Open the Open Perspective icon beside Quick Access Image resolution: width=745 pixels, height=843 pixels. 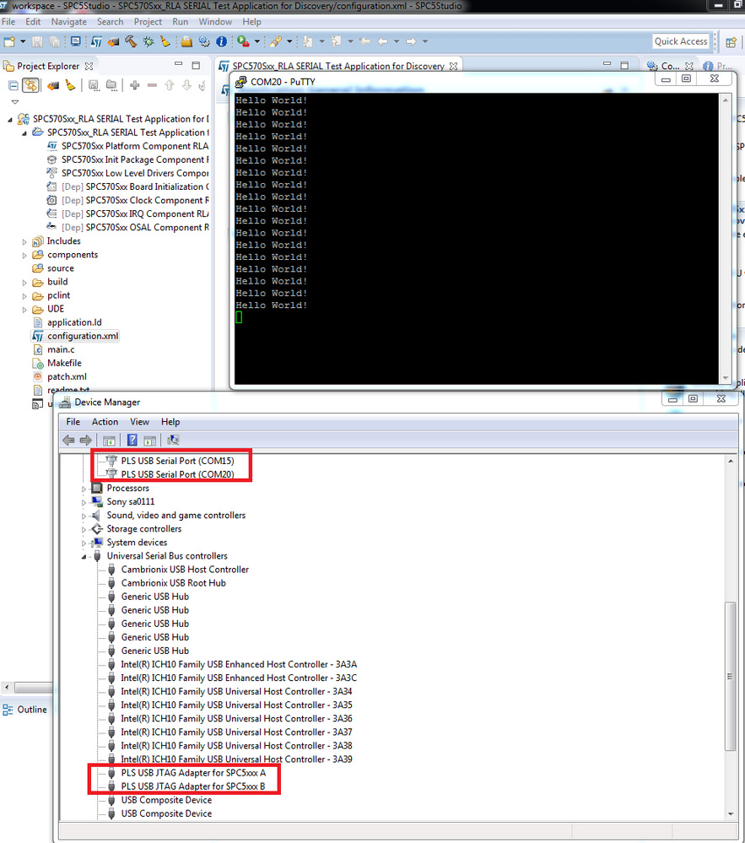(x=731, y=42)
